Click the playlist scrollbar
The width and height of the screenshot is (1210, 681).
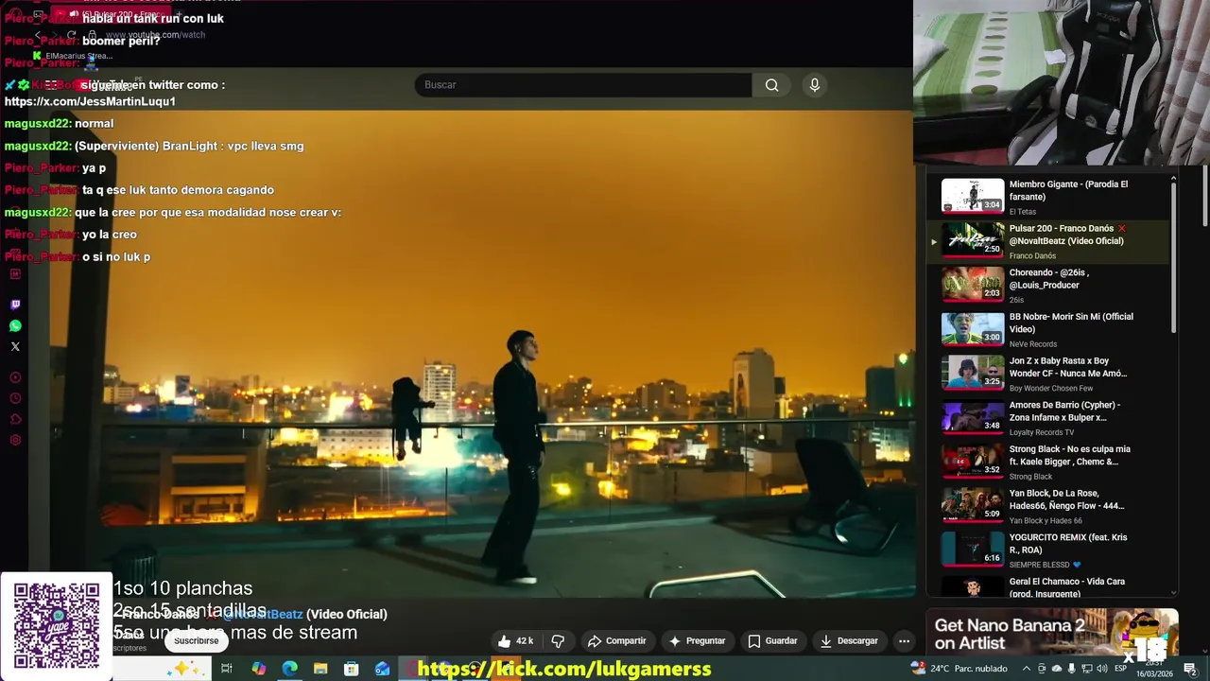(x=1174, y=255)
